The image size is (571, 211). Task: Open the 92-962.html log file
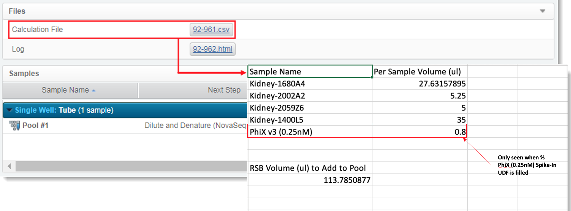pos(212,49)
